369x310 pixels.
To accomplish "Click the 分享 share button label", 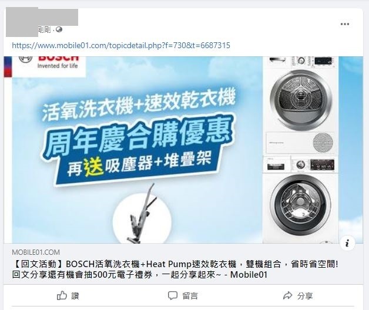I will pyautogui.click(x=305, y=296).
